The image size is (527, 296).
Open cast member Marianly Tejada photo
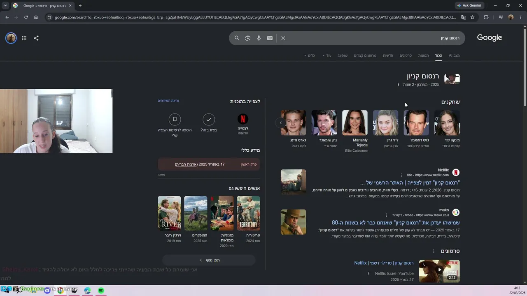pyautogui.click(x=355, y=123)
